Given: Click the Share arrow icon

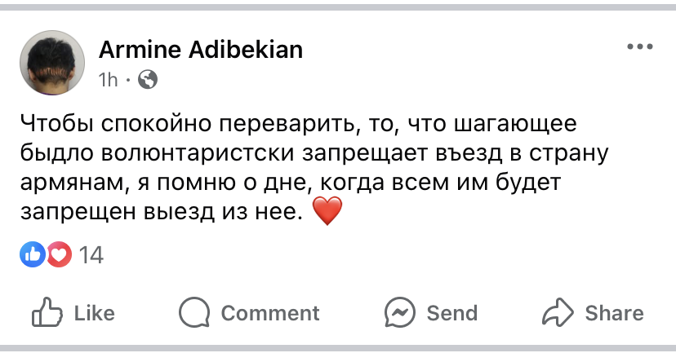Looking at the screenshot, I should 558,312.
